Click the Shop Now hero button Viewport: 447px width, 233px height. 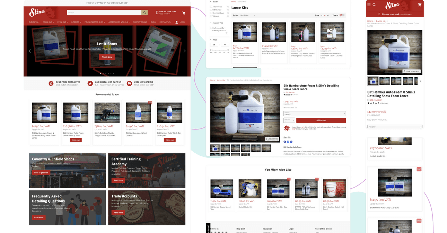click(x=107, y=57)
